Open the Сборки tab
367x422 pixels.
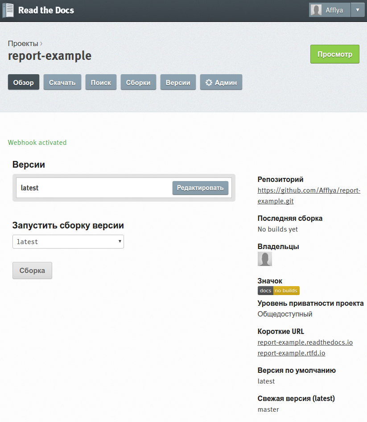tap(138, 82)
